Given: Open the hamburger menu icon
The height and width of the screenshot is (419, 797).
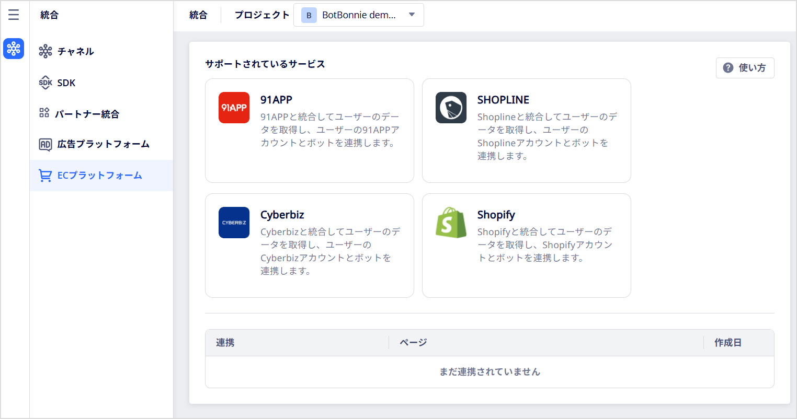Looking at the screenshot, I should tap(14, 15).
